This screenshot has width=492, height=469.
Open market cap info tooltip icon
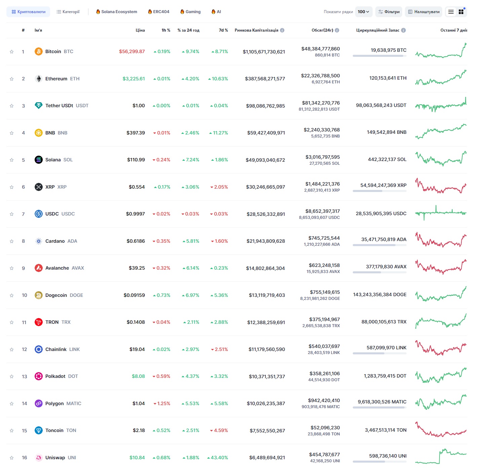282,30
